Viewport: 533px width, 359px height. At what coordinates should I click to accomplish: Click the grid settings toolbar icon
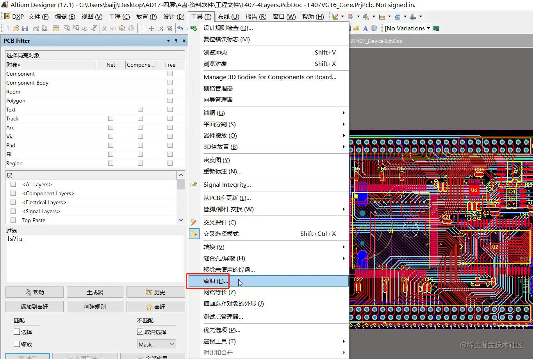pos(413,16)
